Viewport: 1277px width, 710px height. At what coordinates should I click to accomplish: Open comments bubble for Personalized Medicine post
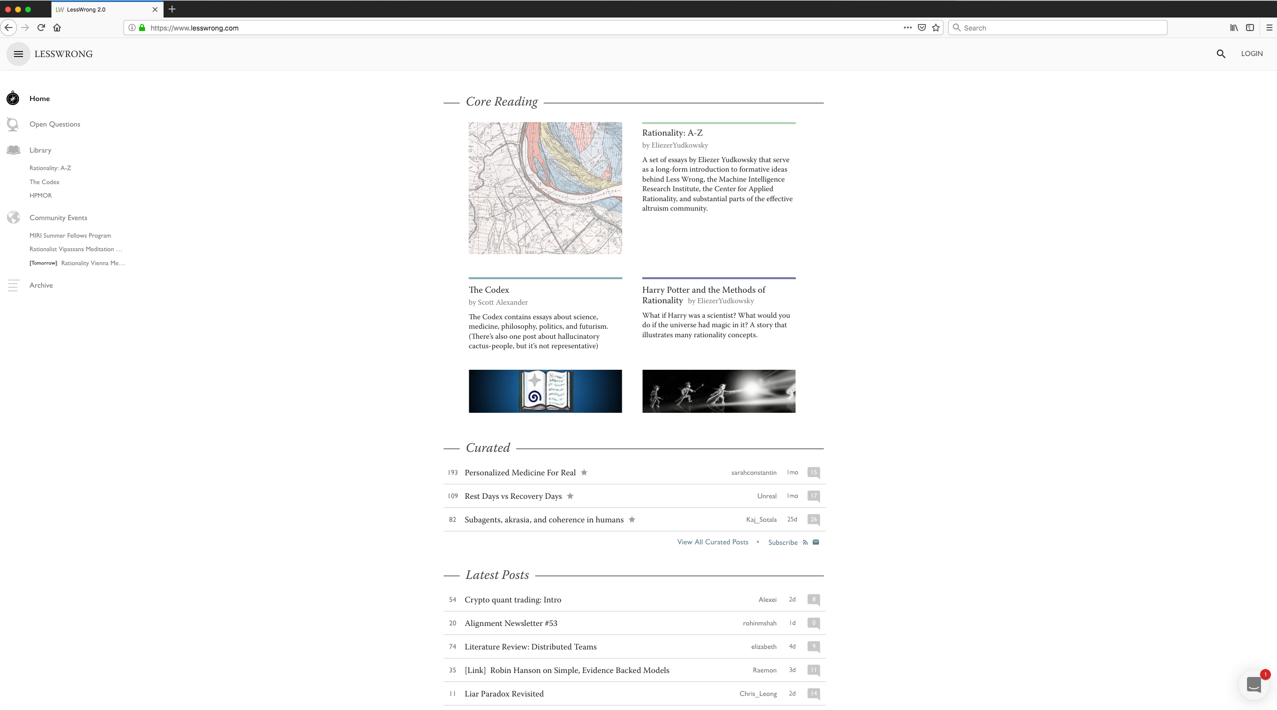813,472
